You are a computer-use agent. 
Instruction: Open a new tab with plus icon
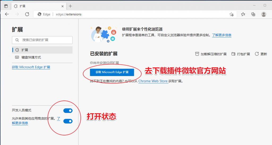coord(70,6)
